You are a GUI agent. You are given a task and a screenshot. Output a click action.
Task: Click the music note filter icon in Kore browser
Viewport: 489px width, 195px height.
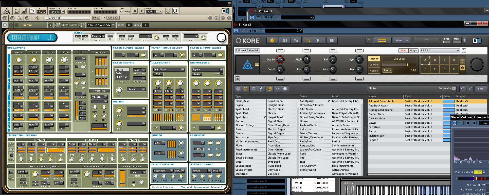pyautogui.click(x=253, y=89)
